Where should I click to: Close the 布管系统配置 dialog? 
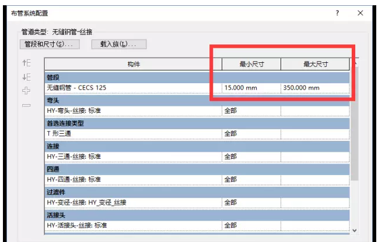[360, 13]
